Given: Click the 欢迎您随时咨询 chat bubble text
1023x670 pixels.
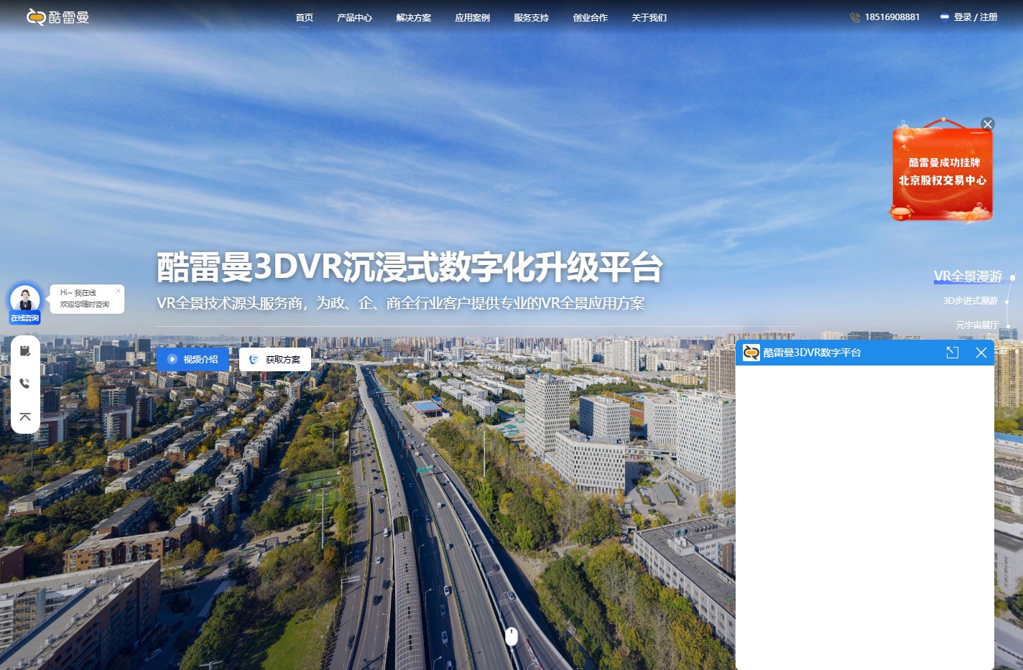Looking at the screenshot, I should tap(85, 304).
